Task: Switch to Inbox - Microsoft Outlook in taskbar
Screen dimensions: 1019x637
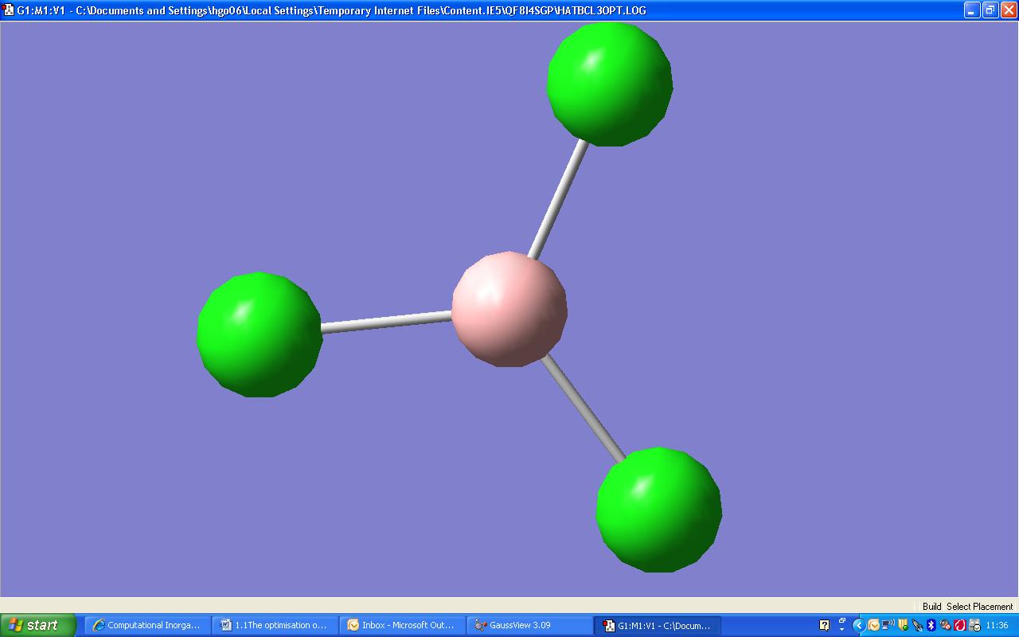Action: (403, 625)
